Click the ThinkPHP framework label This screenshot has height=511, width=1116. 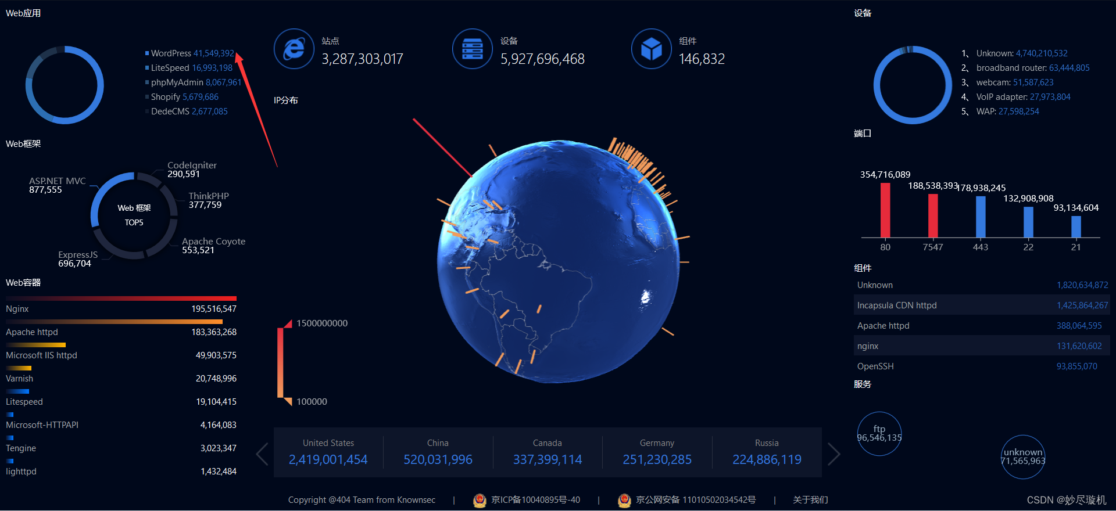pyautogui.click(x=209, y=196)
